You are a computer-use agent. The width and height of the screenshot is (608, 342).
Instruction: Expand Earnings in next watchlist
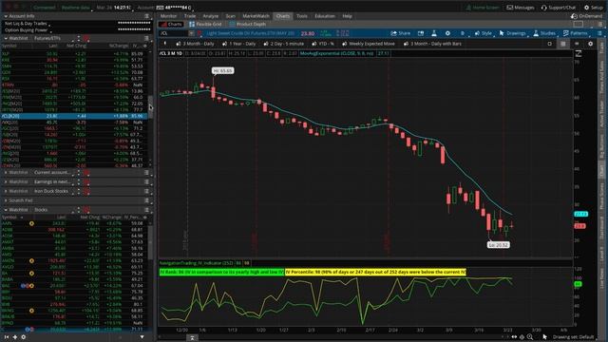6,181
